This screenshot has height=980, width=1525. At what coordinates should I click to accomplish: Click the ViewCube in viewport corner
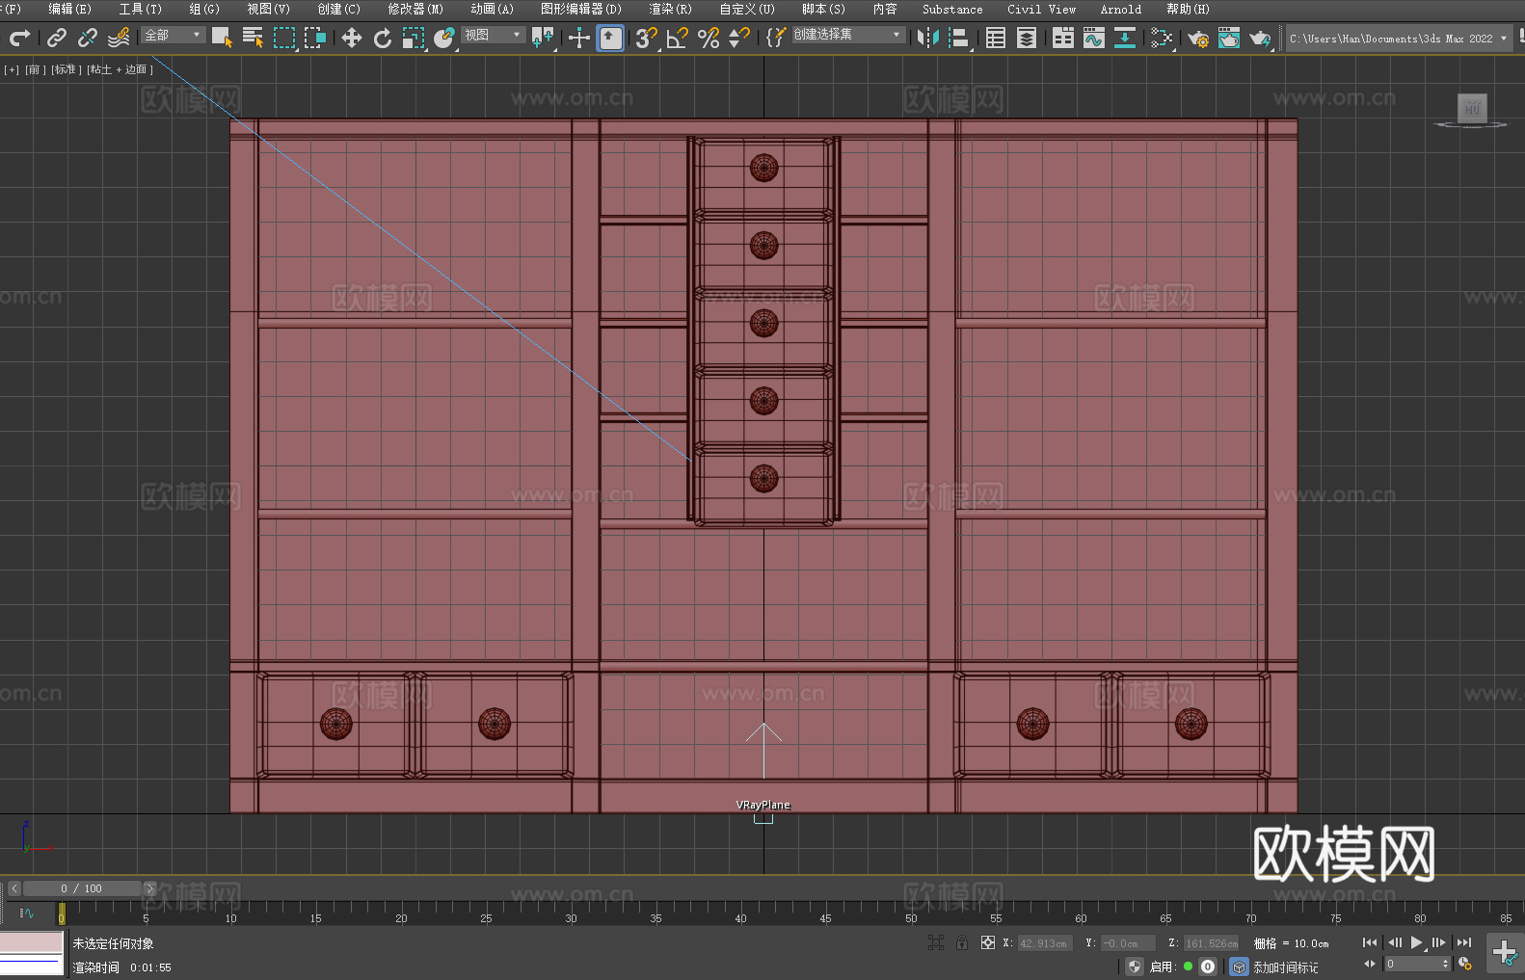[x=1471, y=110]
